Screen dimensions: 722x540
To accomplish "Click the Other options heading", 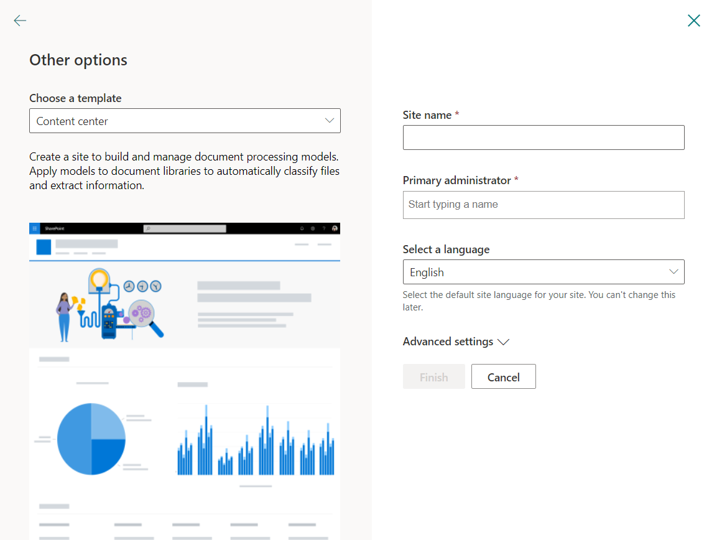I will click(78, 60).
